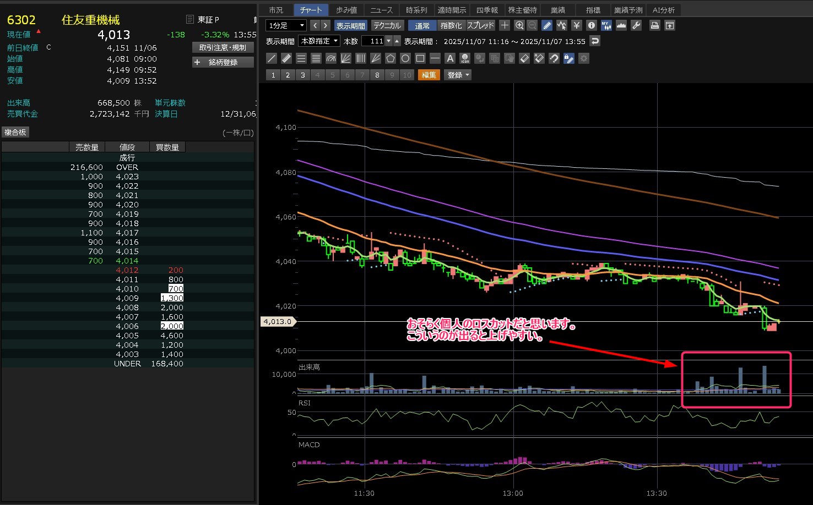Toggle the 指数化 chart mode
The width and height of the screenshot is (813, 505).
[x=451, y=25]
